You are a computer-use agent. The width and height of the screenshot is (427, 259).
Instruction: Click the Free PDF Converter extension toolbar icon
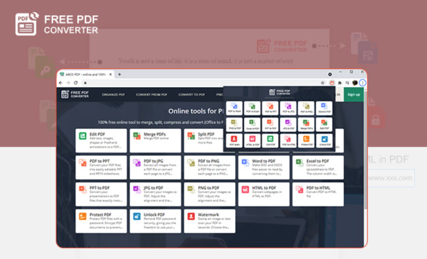[x=332, y=83]
